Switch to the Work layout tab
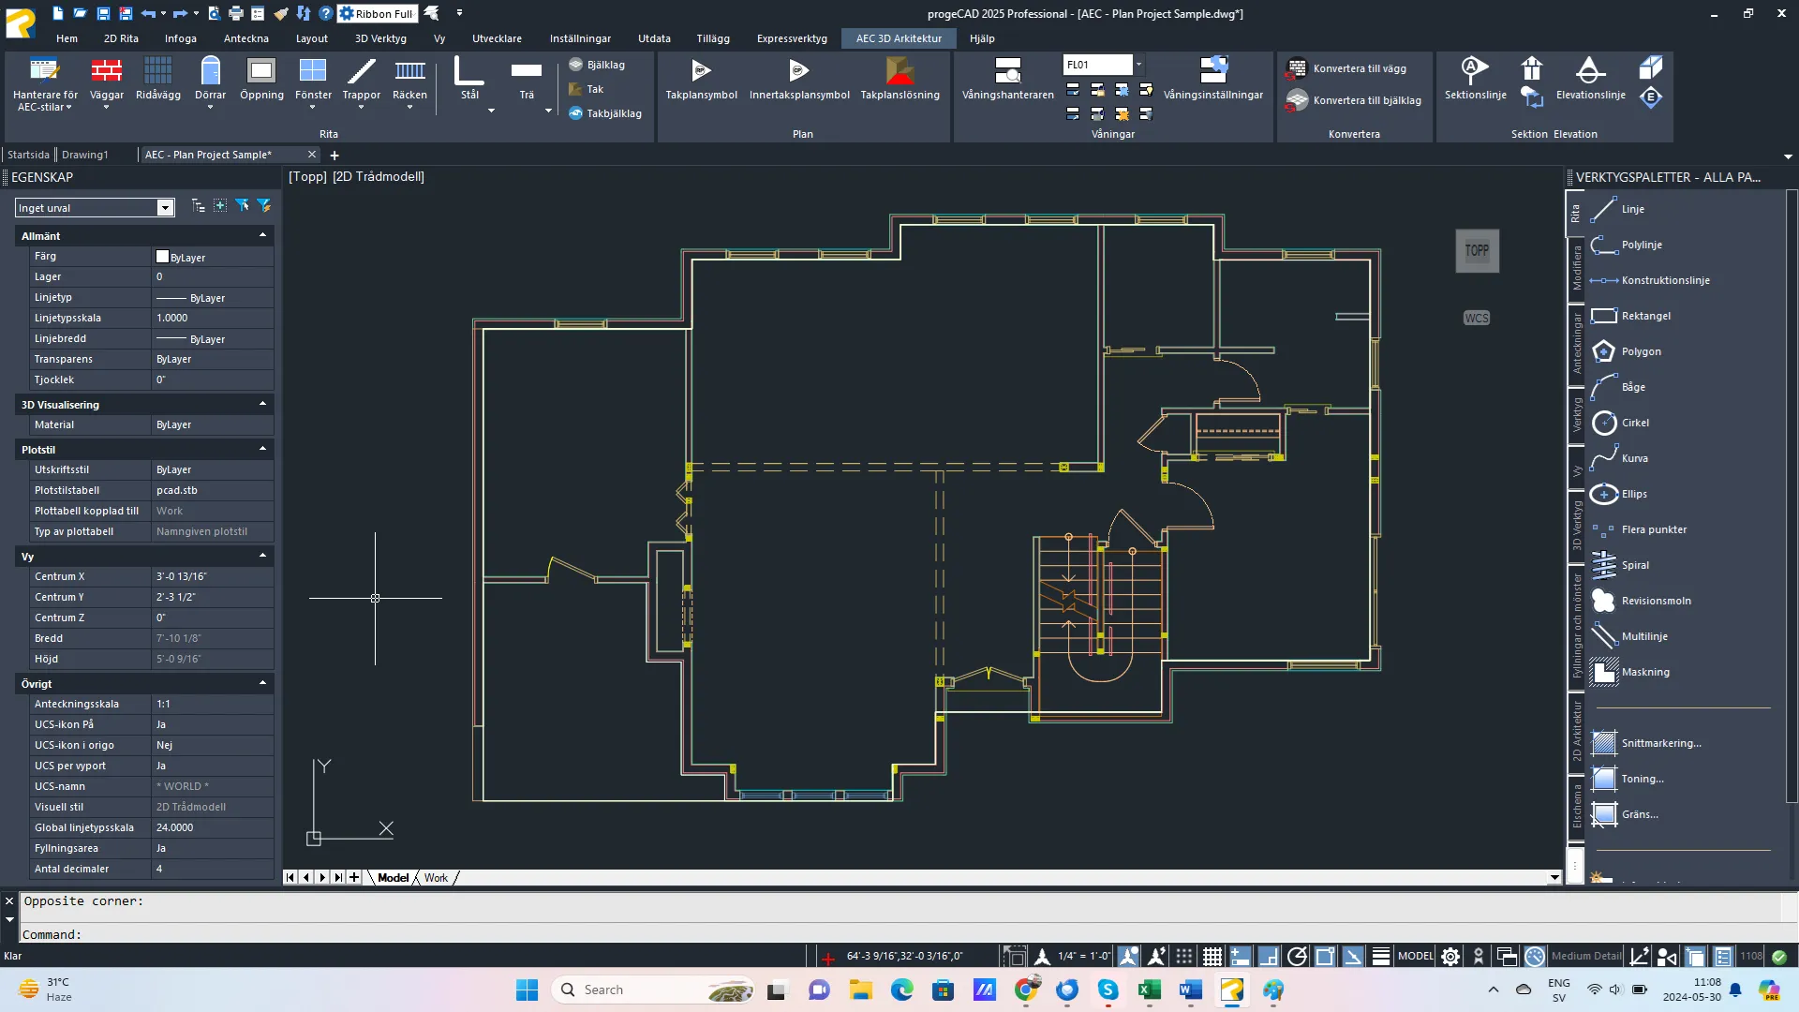The width and height of the screenshot is (1799, 1012). point(436,878)
